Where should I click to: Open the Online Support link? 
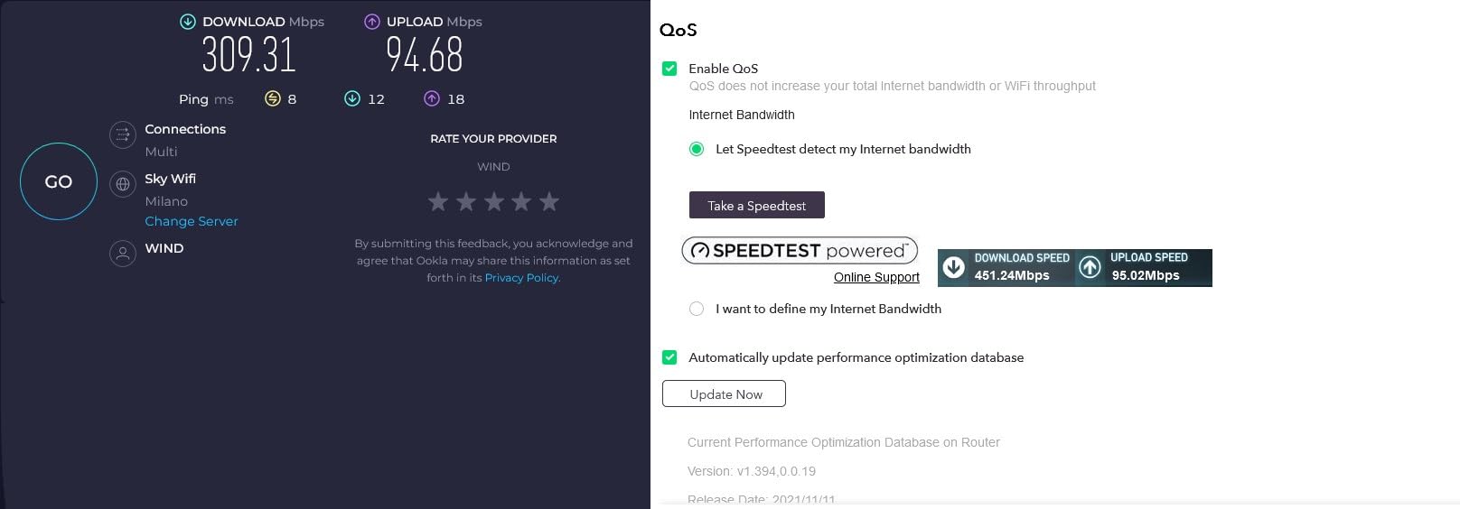876,277
